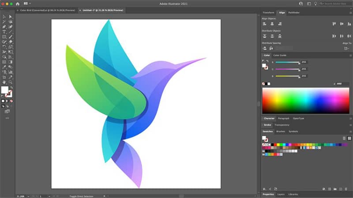Open the Character panel options menu
353x198 pixels.
point(350,119)
